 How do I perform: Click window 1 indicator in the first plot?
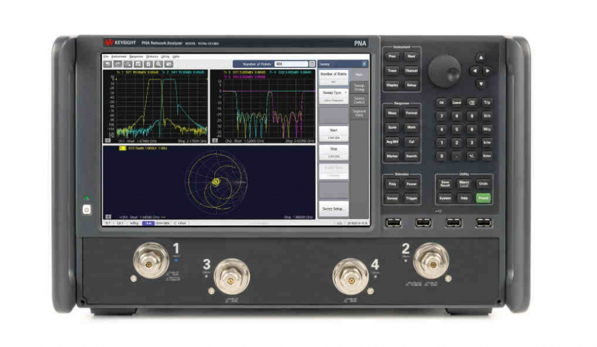pos(107,141)
